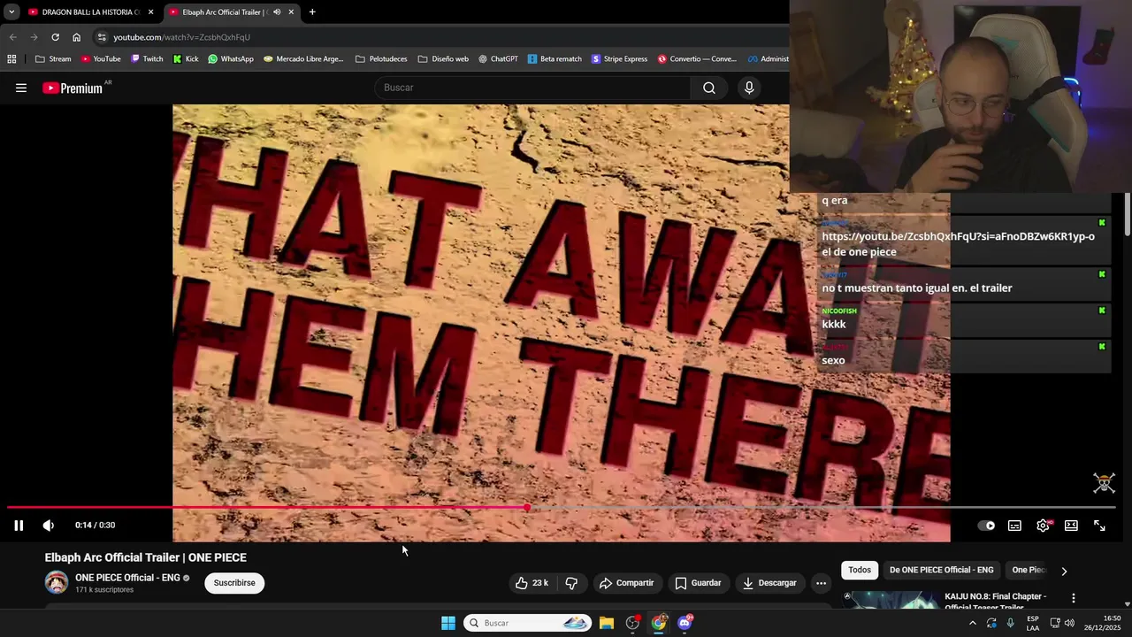Open the Windows Start menu
The height and width of the screenshot is (637, 1132).
pyautogui.click(x=448, y=623)
